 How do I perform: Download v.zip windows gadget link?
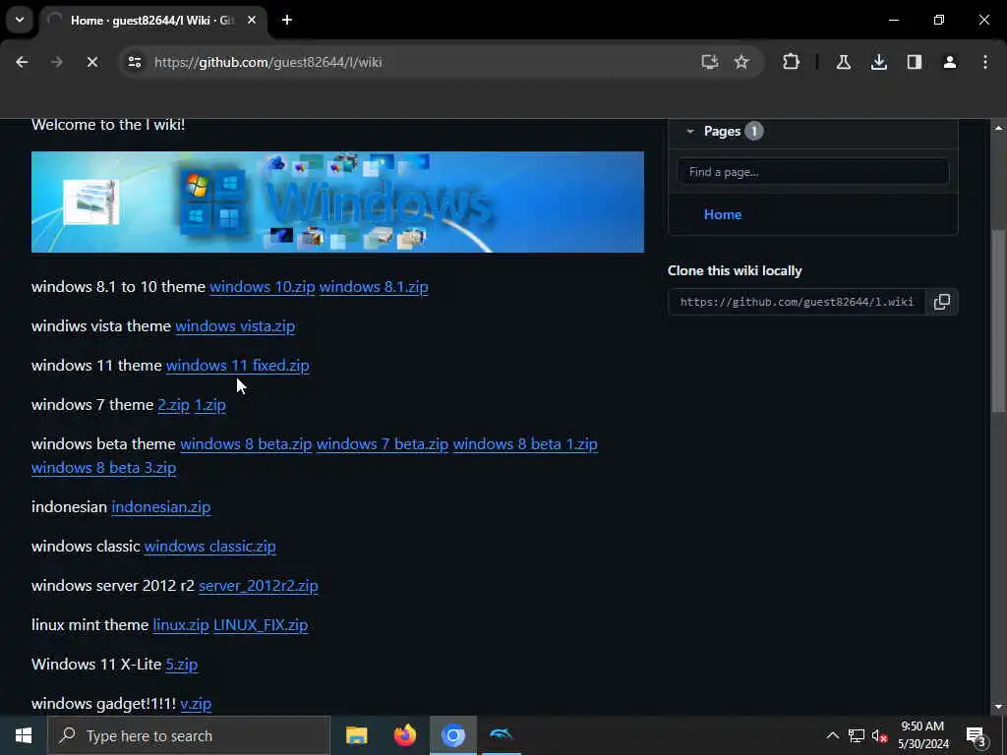pos(196,704)
